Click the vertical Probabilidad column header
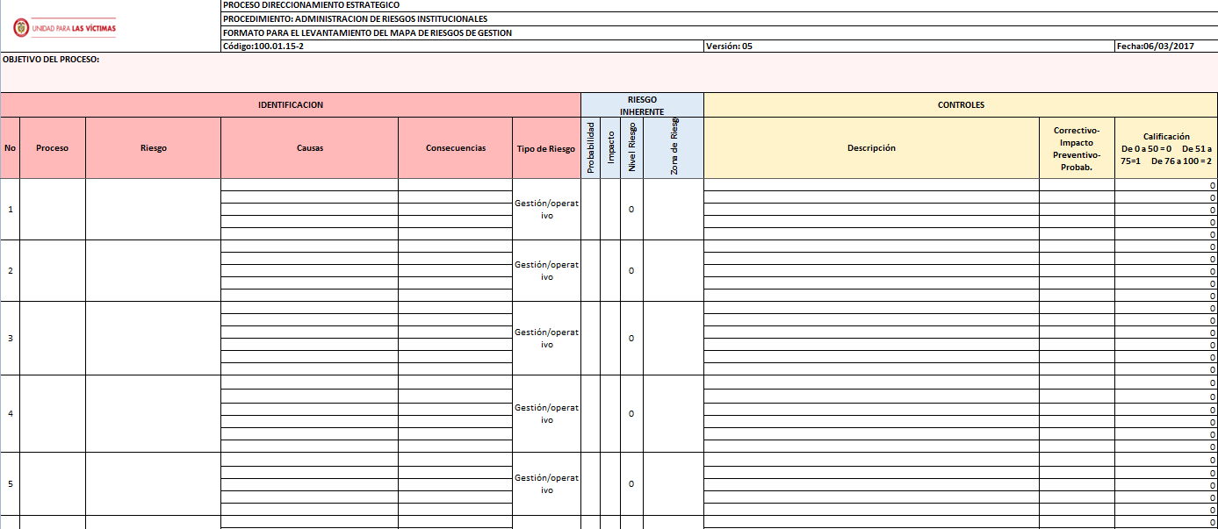 point(591,148)
